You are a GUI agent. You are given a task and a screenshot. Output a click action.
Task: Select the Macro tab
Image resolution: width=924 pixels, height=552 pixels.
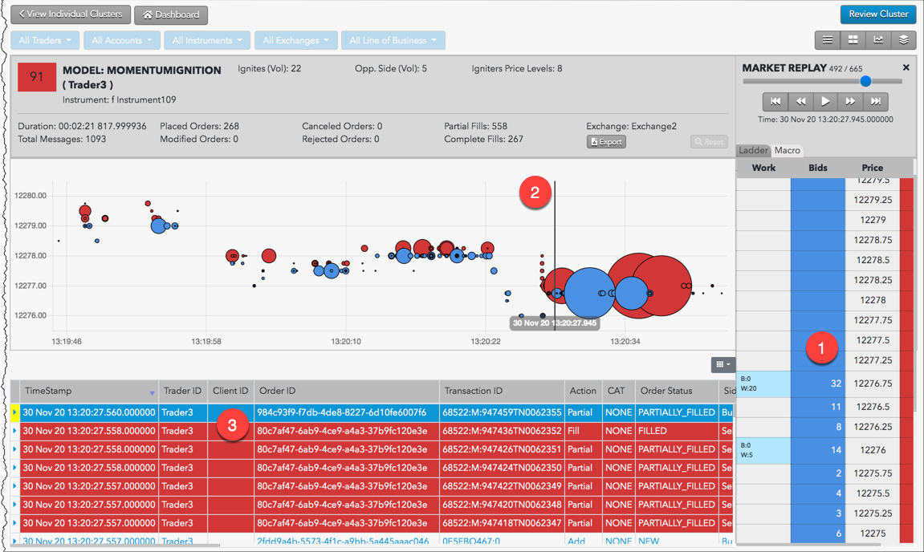[x=787, y=150]
